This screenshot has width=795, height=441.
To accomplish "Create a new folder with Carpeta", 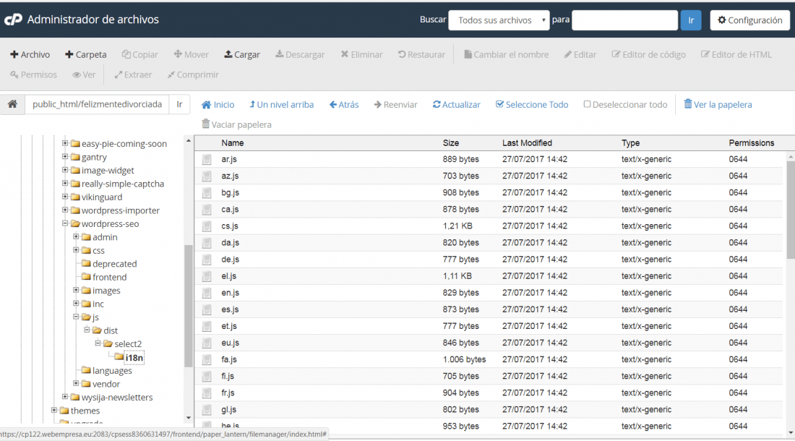I will 86,54.
